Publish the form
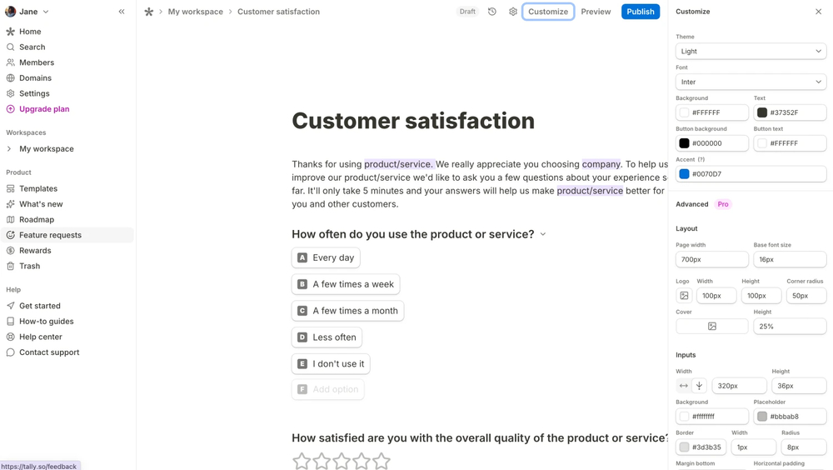This screenshot has height=470, width=833. (x=640, y=12)
